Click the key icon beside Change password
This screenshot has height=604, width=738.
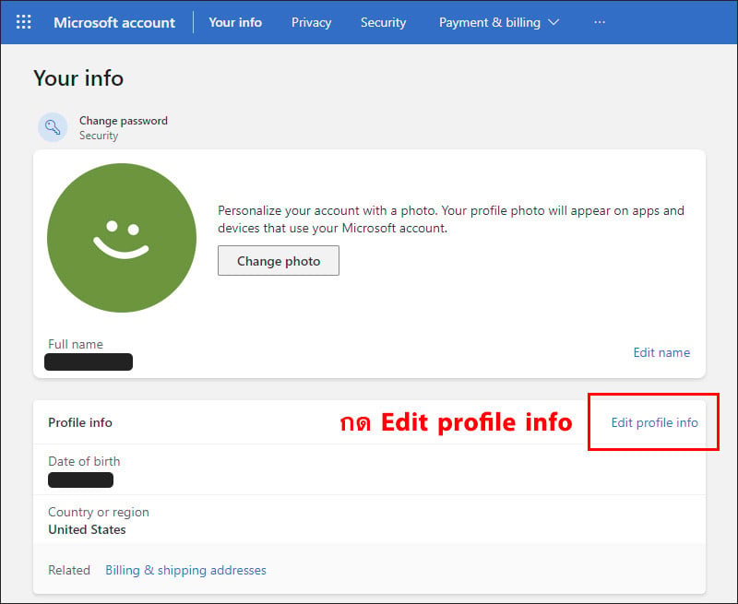point(53,127)
